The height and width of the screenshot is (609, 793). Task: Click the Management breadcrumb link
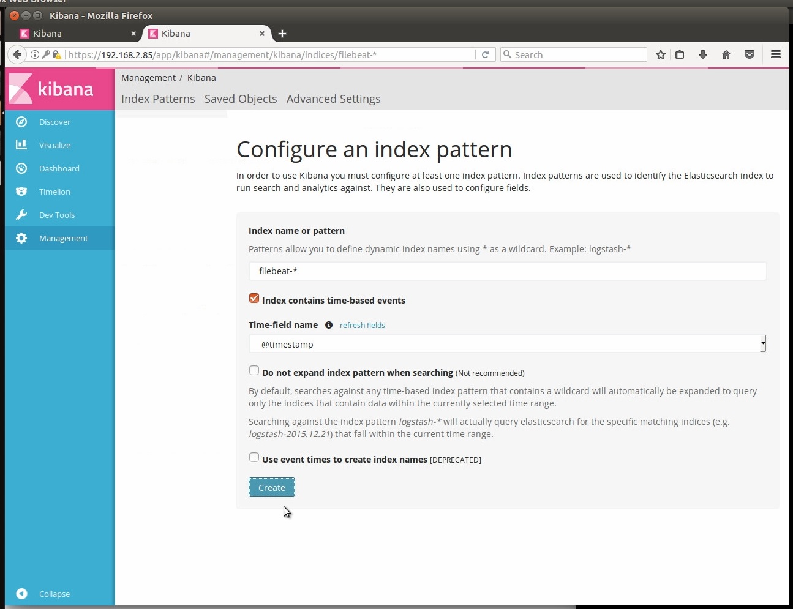pyautogui.click(x=148, y=78)
